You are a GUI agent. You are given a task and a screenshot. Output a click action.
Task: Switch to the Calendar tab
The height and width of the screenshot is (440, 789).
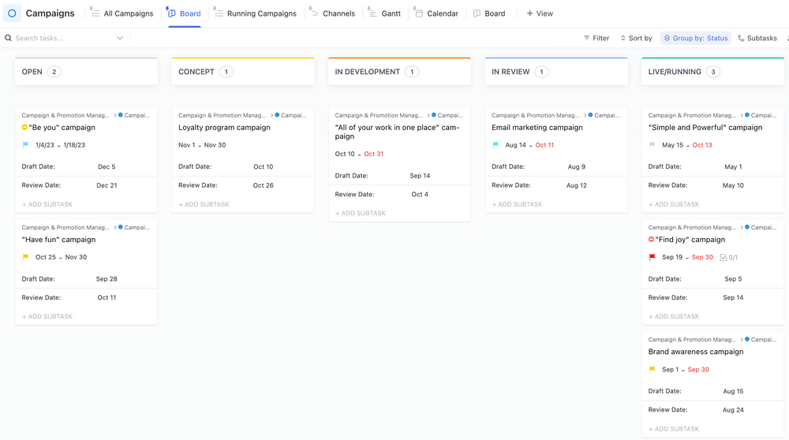(x=436, y=13)
